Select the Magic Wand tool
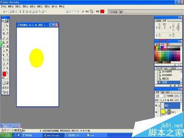Screen dimensions: 184x138 pos(7,29)
